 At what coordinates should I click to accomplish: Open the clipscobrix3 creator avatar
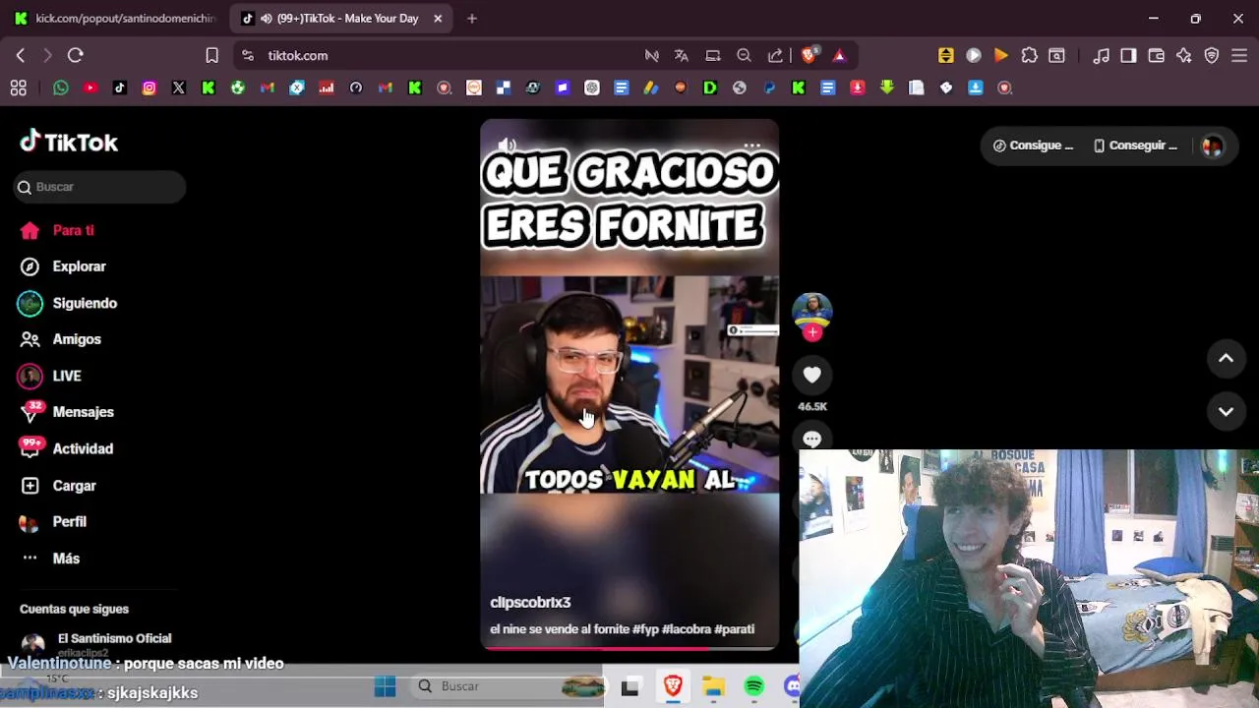tap(812, 312)
